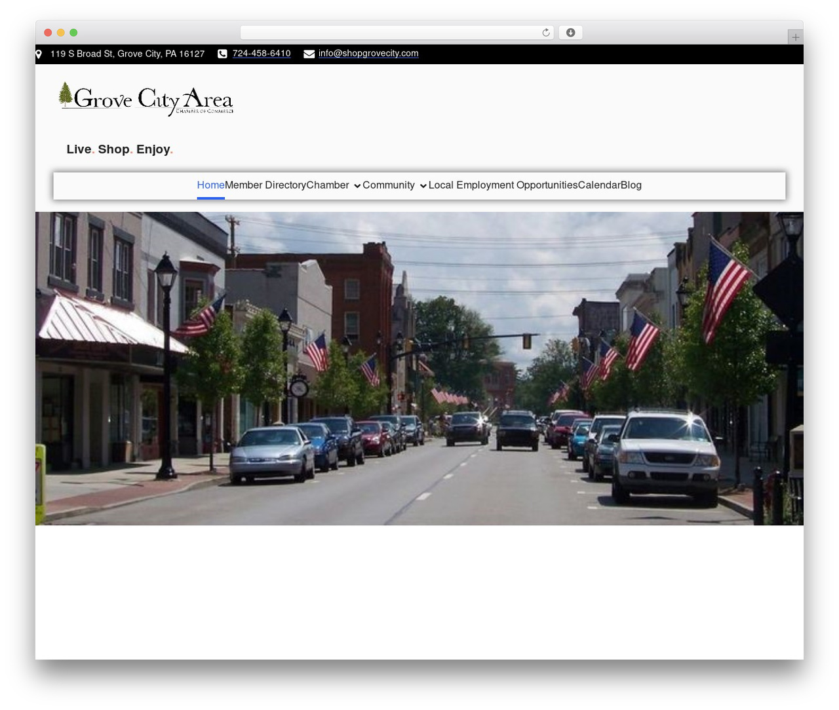Click the browser address bar
The width and height of the screenshot is (839, 710).
397,33
